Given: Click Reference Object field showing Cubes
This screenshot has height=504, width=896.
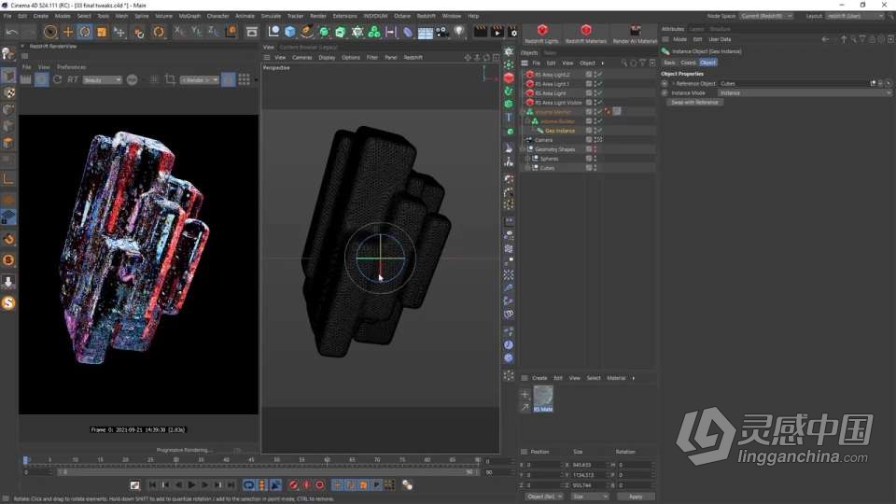Looking at the screenshot, I should [793, 83].
